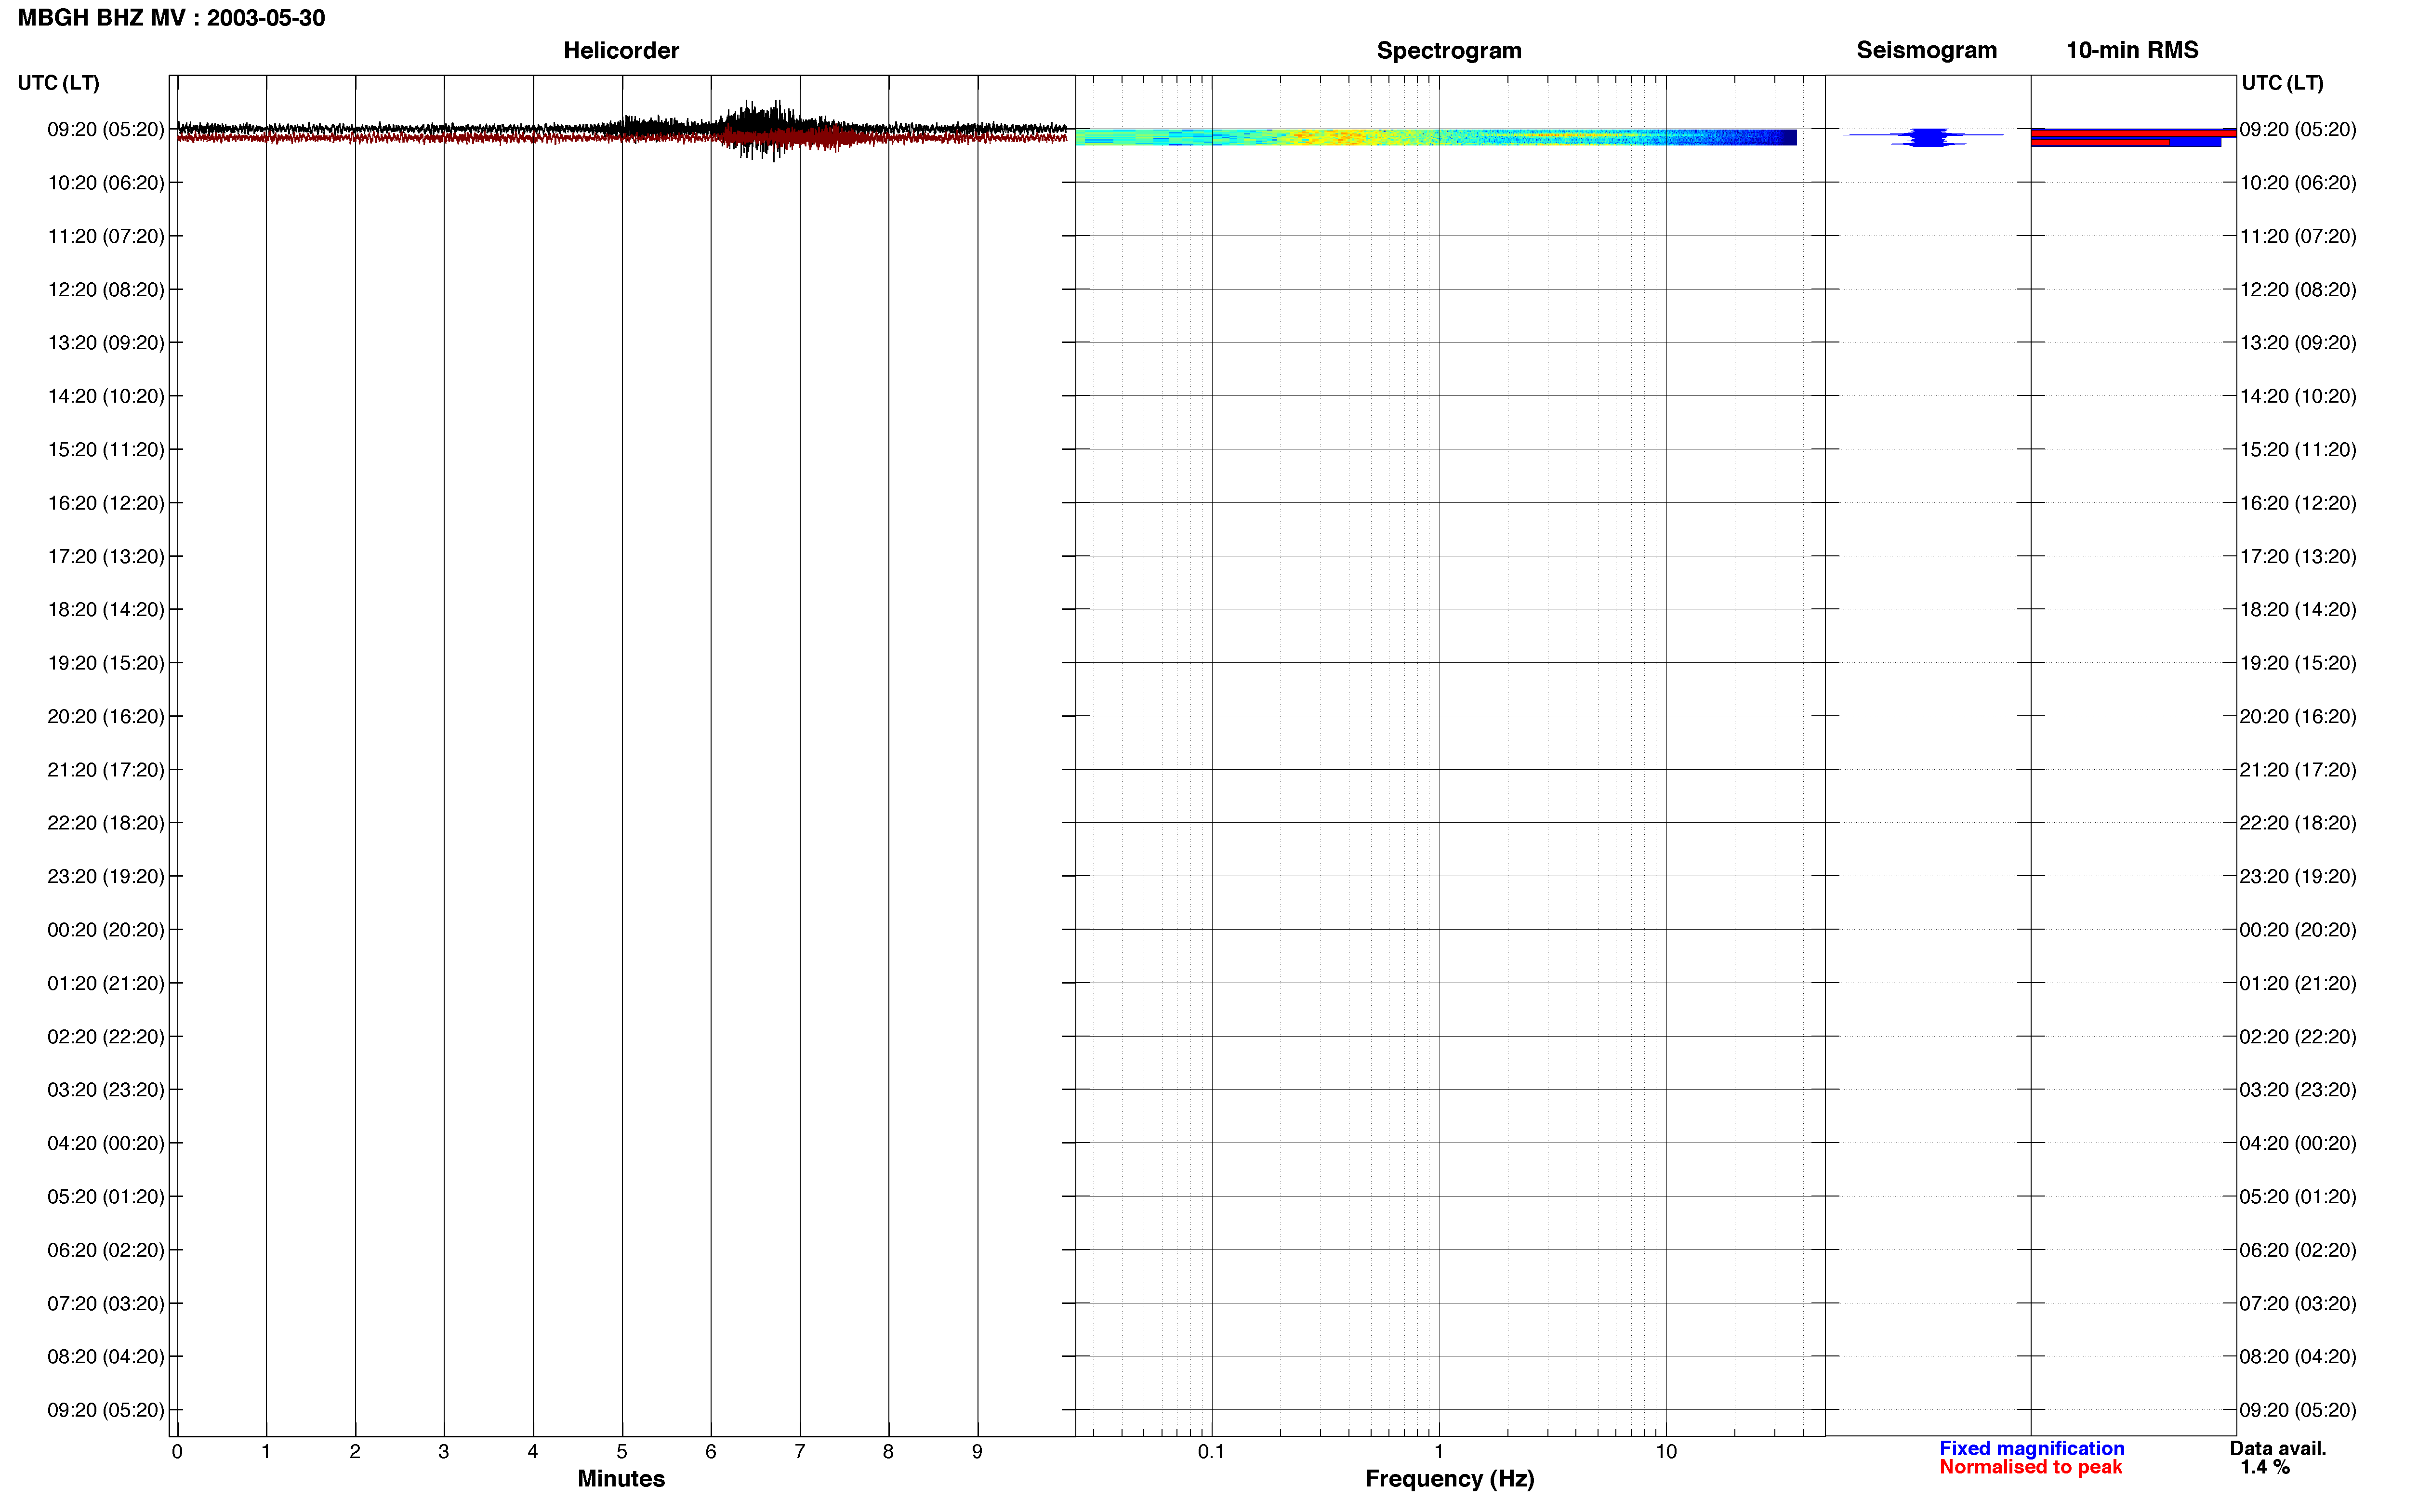Click '15:20 (11:20)' on the Helicorder time axis

pyautogui.click(x=106, y=450)
